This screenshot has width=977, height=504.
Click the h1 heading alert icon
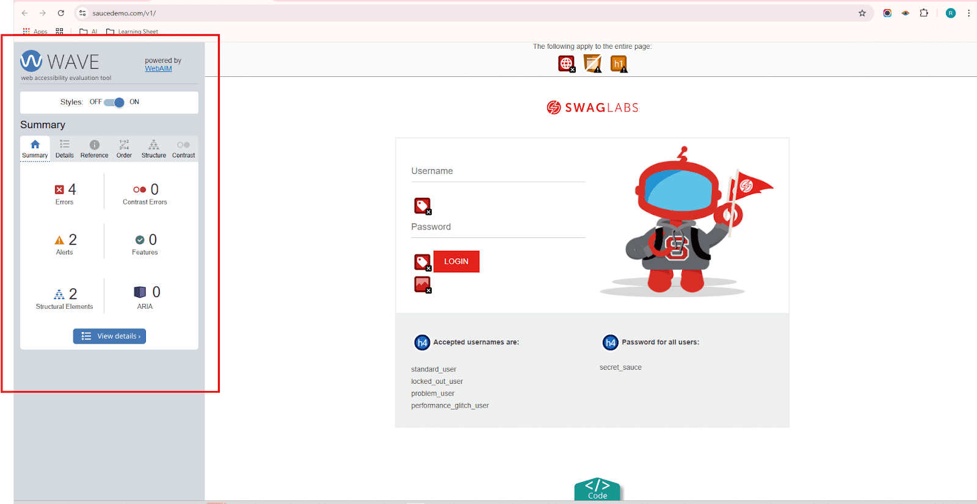tap(619, 63)
